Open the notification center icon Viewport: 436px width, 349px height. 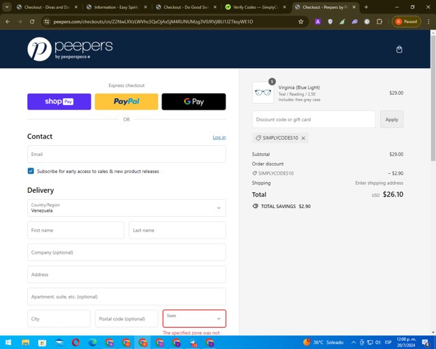pos(425,342)
